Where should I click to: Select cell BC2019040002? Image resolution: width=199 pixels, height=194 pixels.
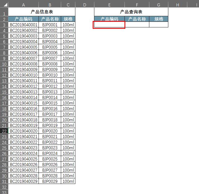[x=23, y=30]
